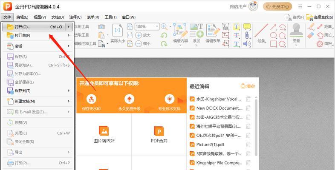
Task: Select the arrow drawing tool
Action: point(273,27)
